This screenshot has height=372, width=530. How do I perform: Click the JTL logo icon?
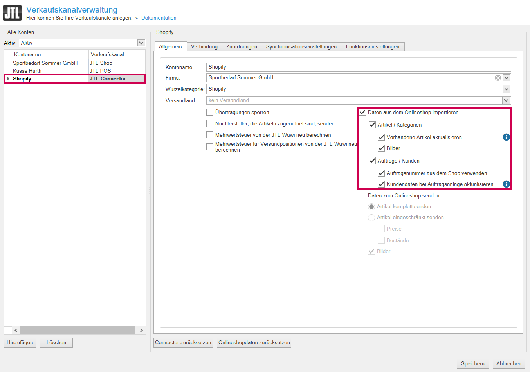(13, 13)
